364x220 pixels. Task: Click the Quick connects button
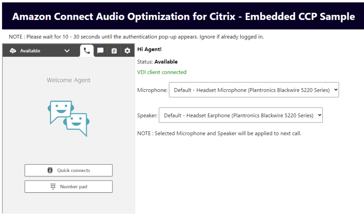tap(68, 170)
